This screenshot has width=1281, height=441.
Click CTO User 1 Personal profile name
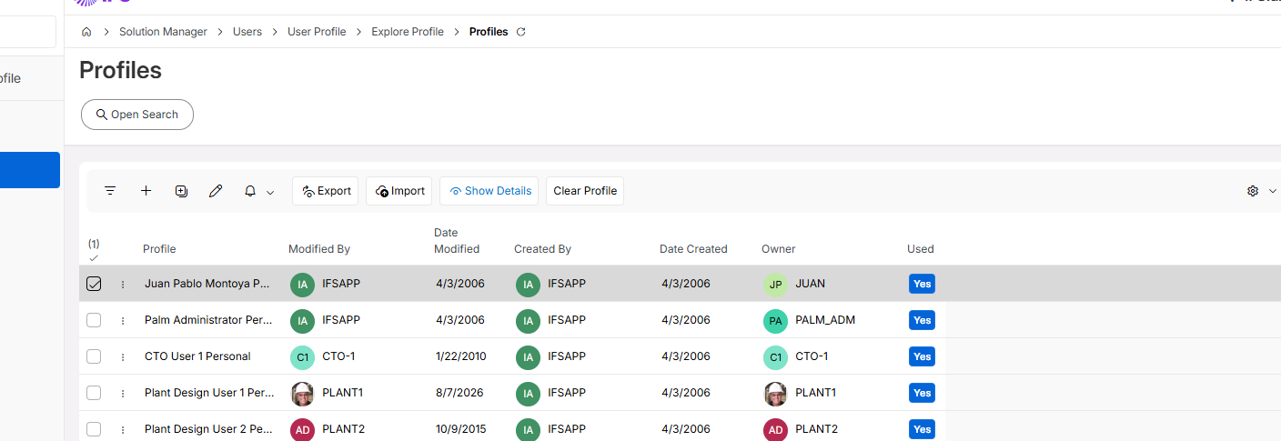click(197, 356)
